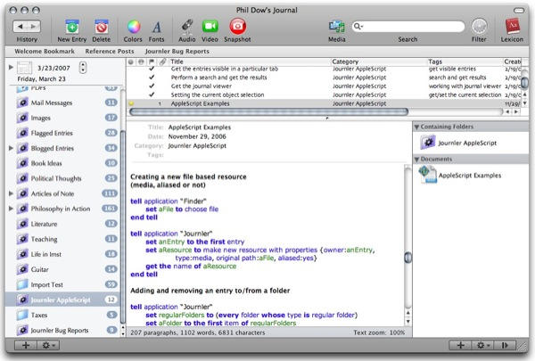
Task: Toggle checkmark on 'Get the entries visible' entry
Action: pos(152,69)
